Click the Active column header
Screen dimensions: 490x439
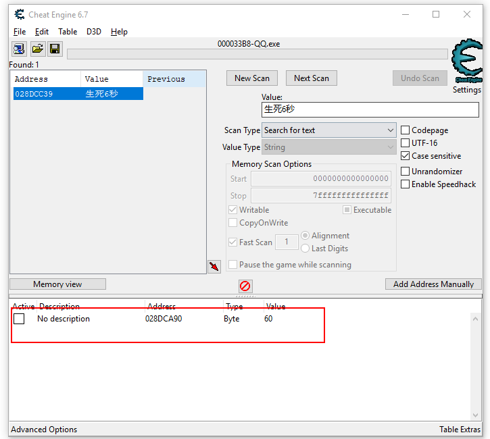click(x=24, y=306)
